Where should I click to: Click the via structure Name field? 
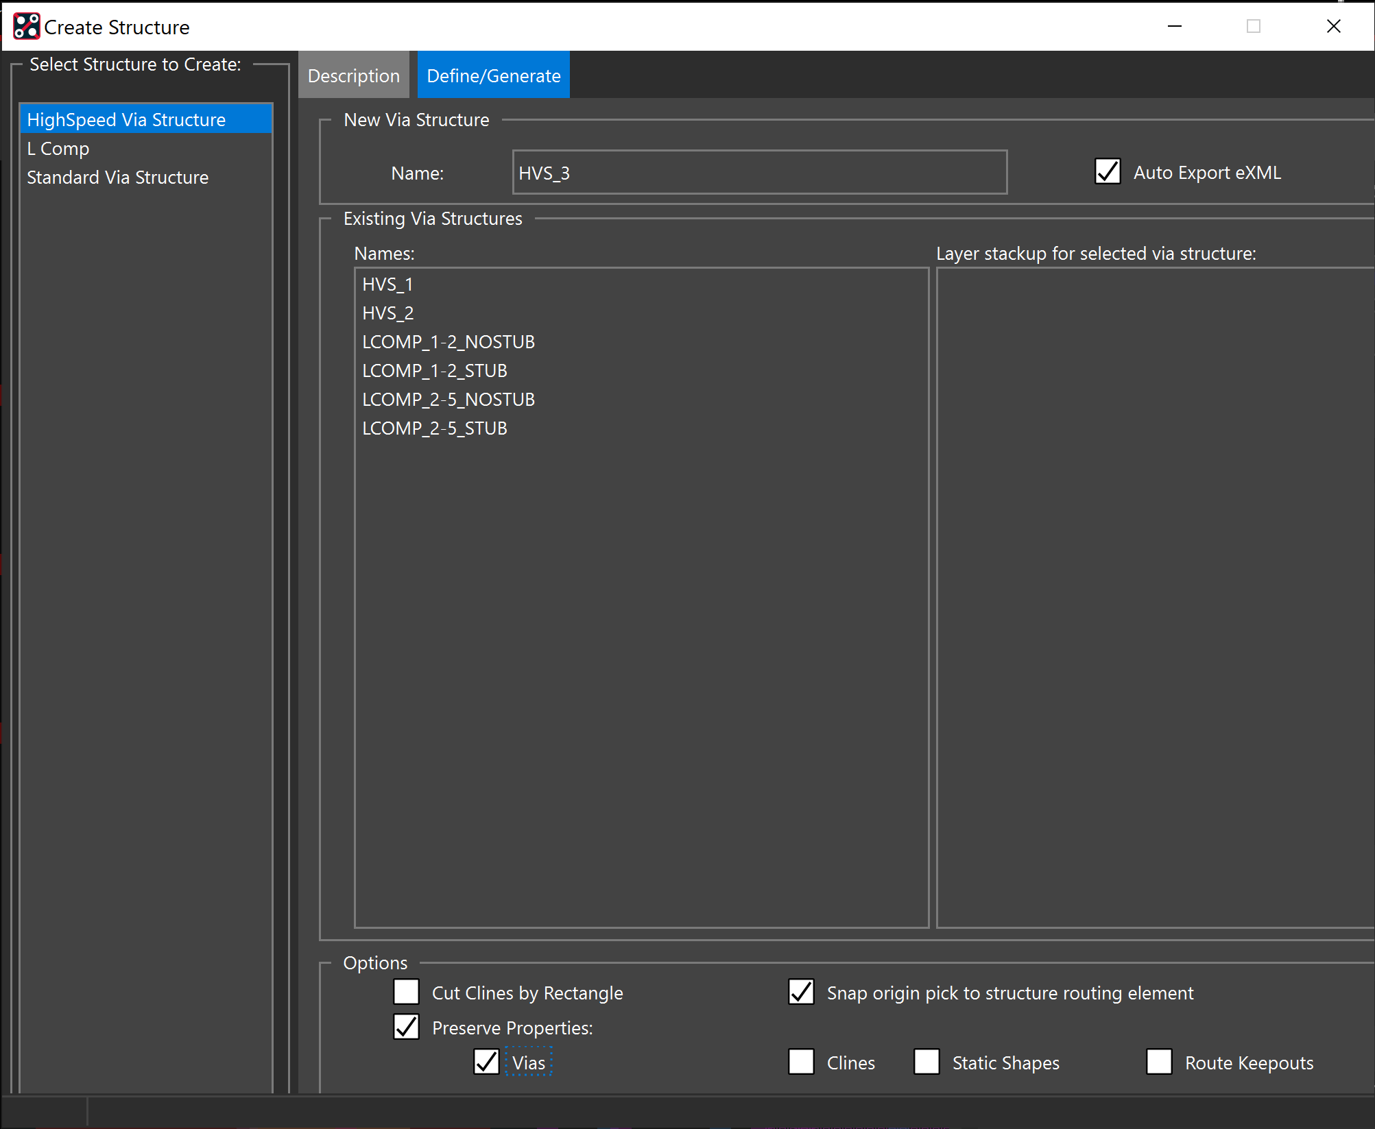(759, 173)
